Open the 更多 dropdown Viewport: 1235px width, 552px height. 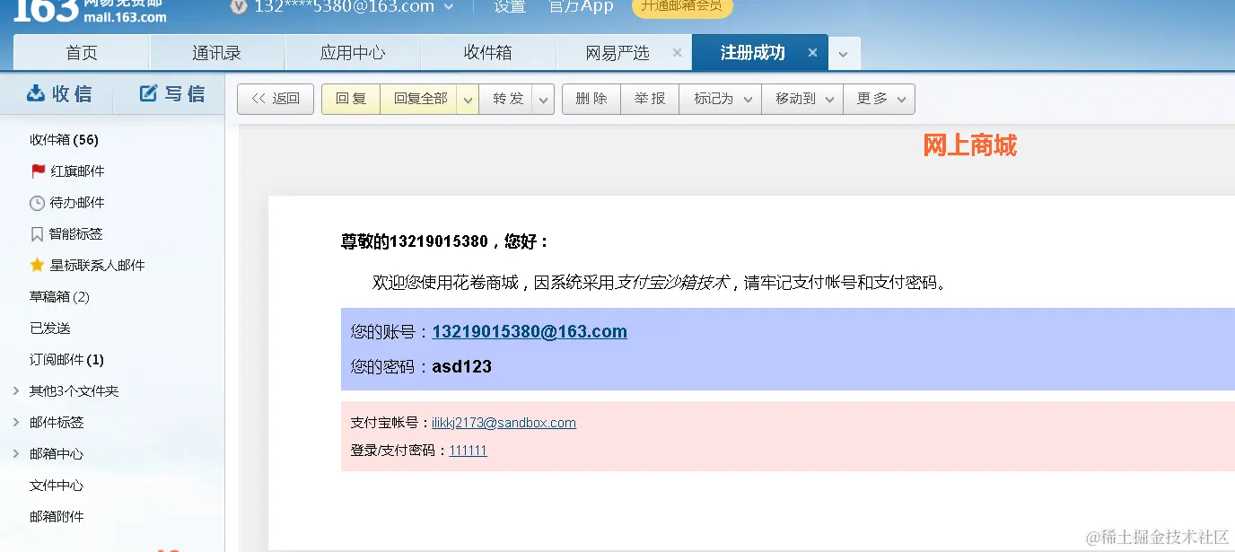(x=879, y=99)
